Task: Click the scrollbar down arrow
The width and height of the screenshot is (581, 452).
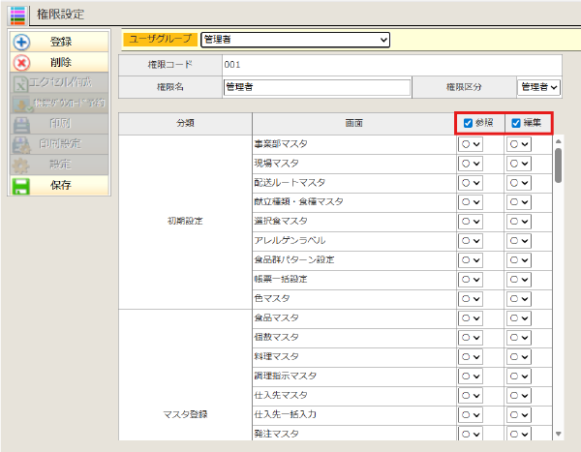Action: 559,434
